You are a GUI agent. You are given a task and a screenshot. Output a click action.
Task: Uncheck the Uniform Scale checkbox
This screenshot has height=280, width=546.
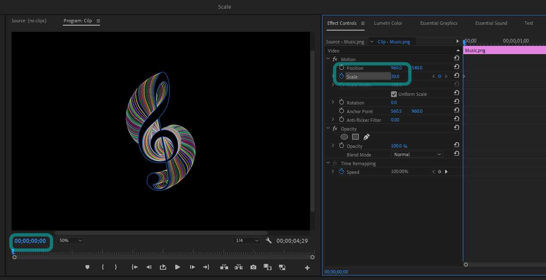click(x=394, y=94)
